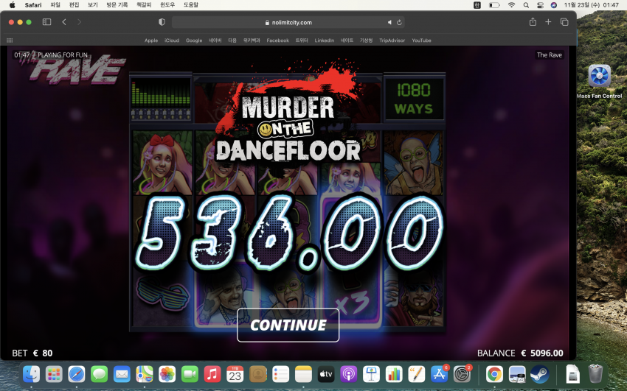Open the 방문 기록 menu
The height and width of the screenshot is (391, 627).
[x=117, y=5]
